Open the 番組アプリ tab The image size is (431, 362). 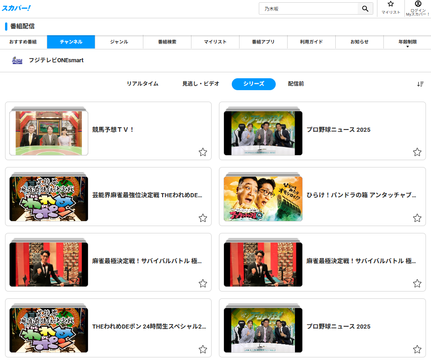[263, 42]
